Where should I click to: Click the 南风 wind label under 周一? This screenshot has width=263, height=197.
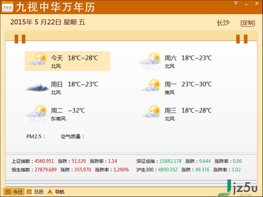point(170,92)
